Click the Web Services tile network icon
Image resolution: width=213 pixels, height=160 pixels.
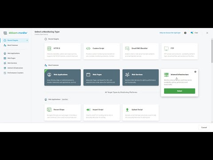tap(127, 75)
